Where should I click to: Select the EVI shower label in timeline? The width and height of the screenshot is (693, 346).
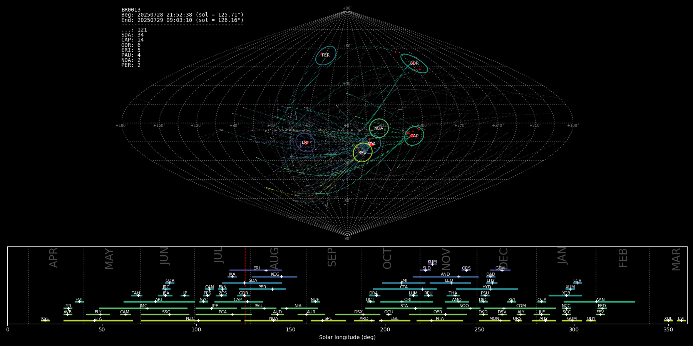[x=681, y=319]
